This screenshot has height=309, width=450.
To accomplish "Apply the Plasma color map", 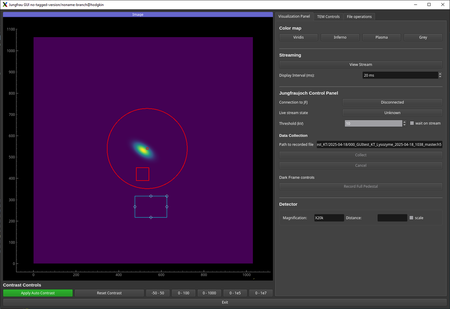I will [381, 37].
